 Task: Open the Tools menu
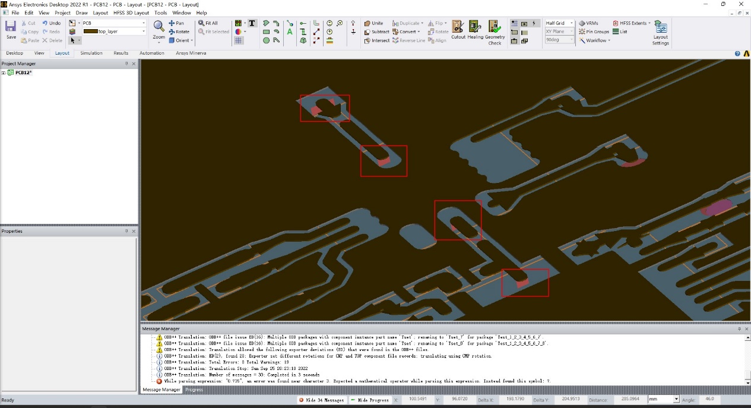pos(160,12)
